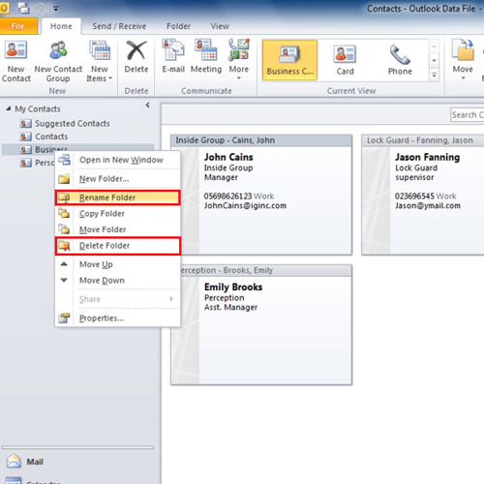
Task: Choose Open in New Window
Action: click(x=118, y=160)
